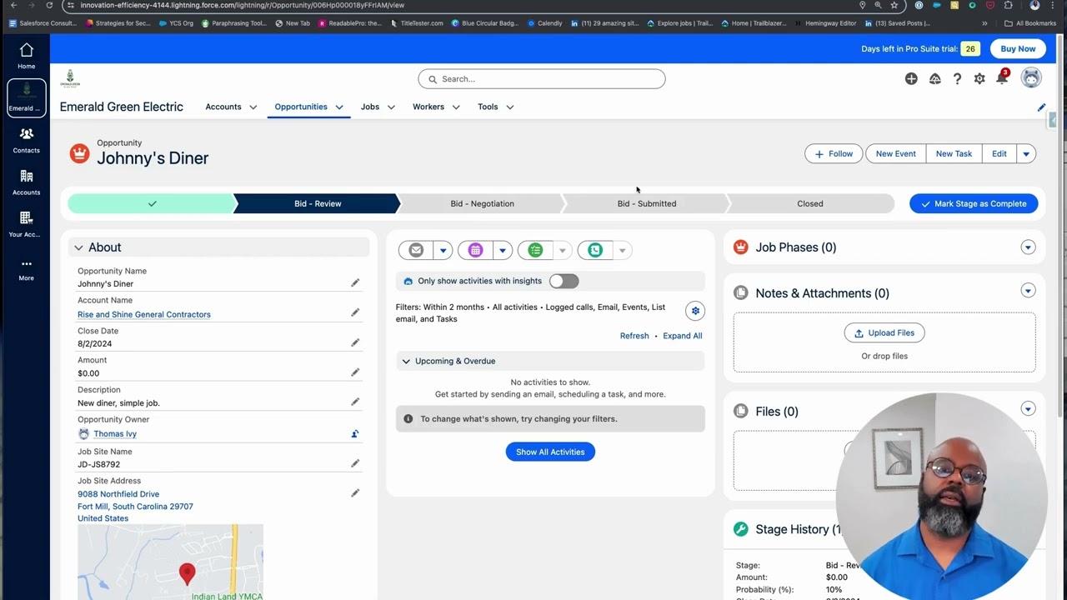Edit the Job Site Name field pencil

click(x=355, y=463)
